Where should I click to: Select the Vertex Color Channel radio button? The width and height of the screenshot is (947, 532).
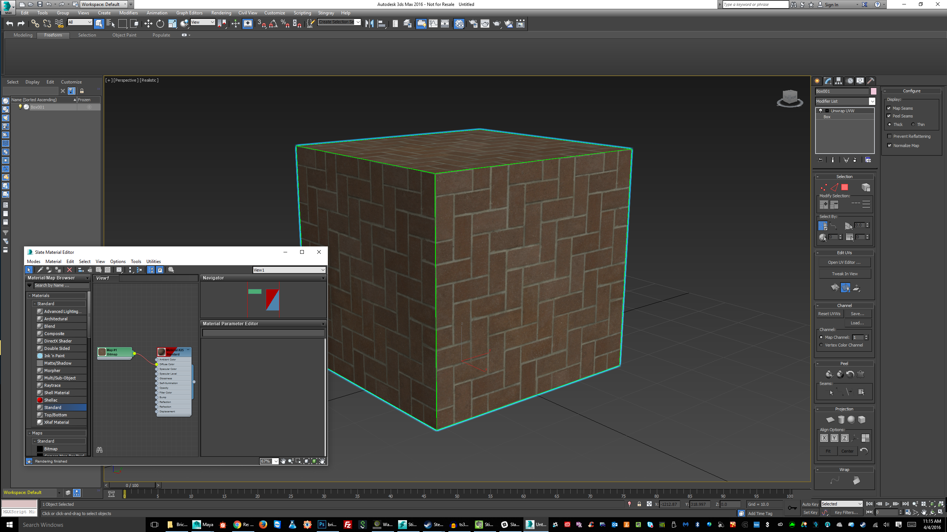click(x=821, y=345)
